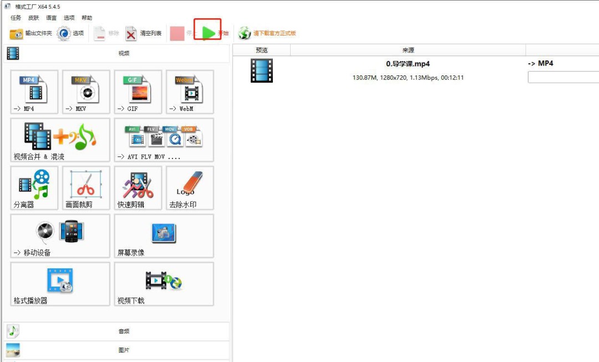Click the Clear List (清空列表) button
Image resolution: width=599 pixels, height=362 pixels.
(x=144, y=33)
